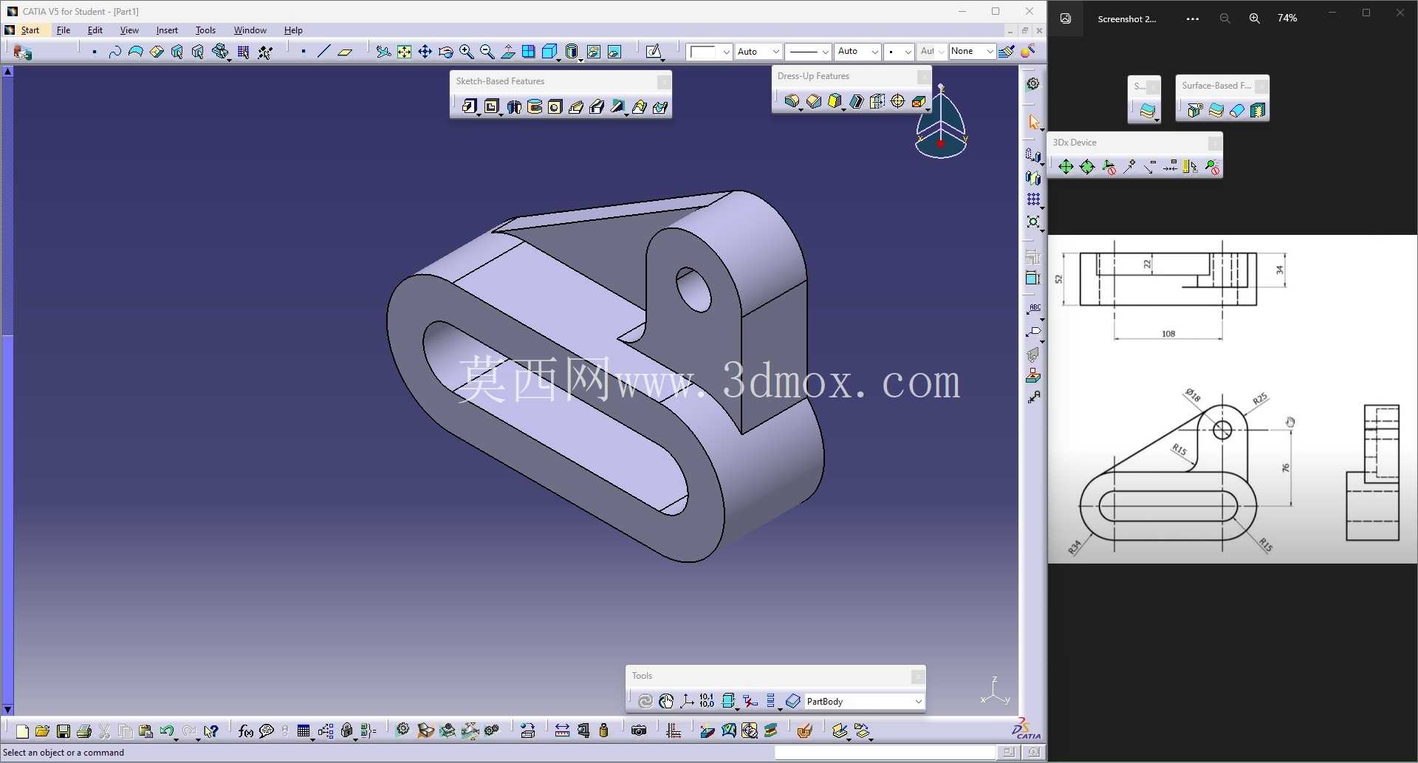Viewport: 1418px width, 763px height.
Task: Pick the Rib tool in Sketch-Based Features
Action: [x=576, y=107]
